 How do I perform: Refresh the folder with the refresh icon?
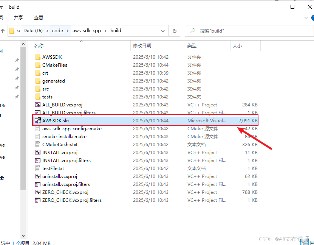[174, 31]
